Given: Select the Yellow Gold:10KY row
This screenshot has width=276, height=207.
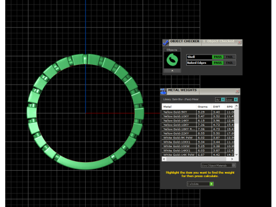Looking at the screenshot, I should (x=198, y=116).
